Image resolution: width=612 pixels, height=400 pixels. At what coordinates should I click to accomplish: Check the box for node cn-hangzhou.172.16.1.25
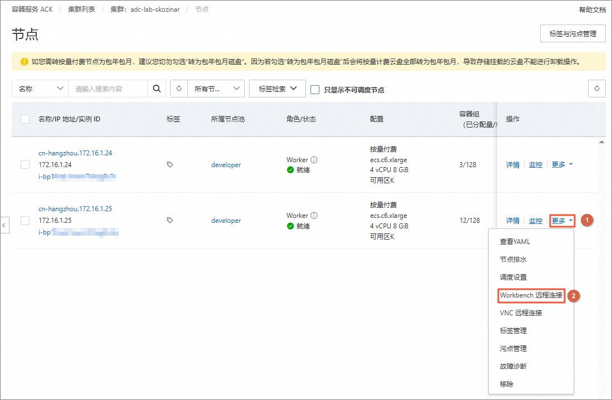pos(25,220)
